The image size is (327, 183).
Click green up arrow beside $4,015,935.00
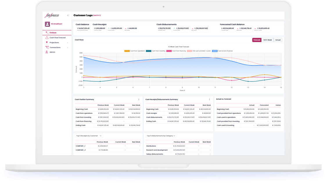pos(109,28)
